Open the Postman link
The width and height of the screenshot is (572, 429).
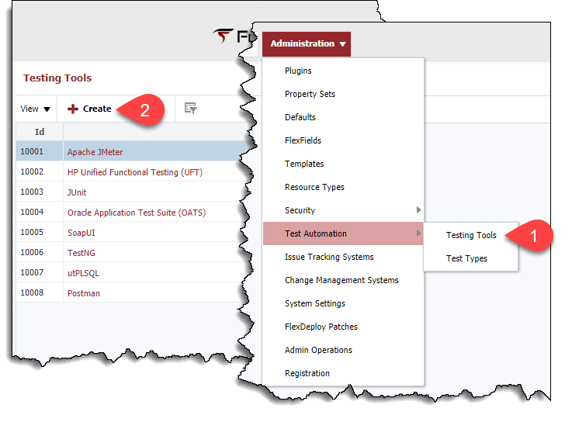tap(84, 293)
